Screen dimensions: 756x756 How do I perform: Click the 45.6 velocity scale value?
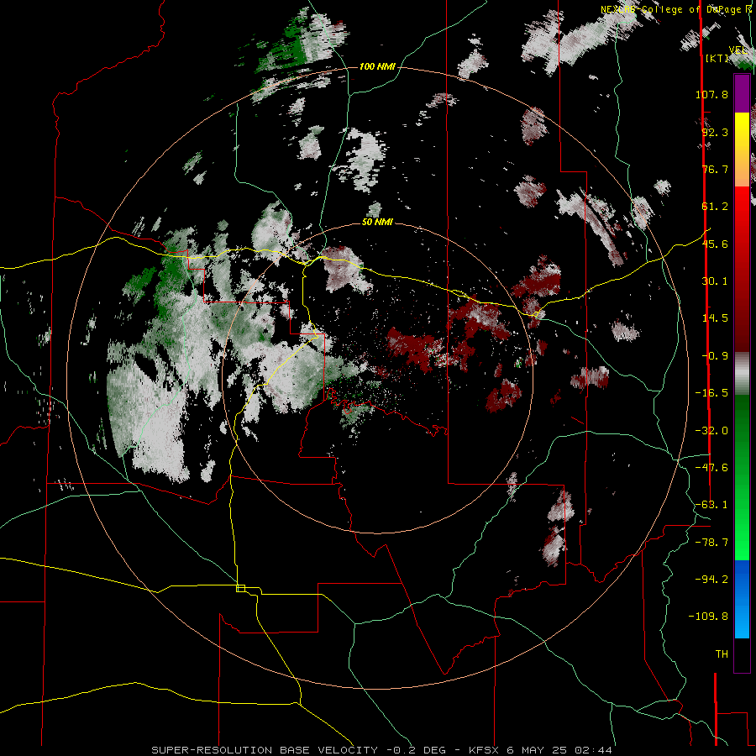715,244
